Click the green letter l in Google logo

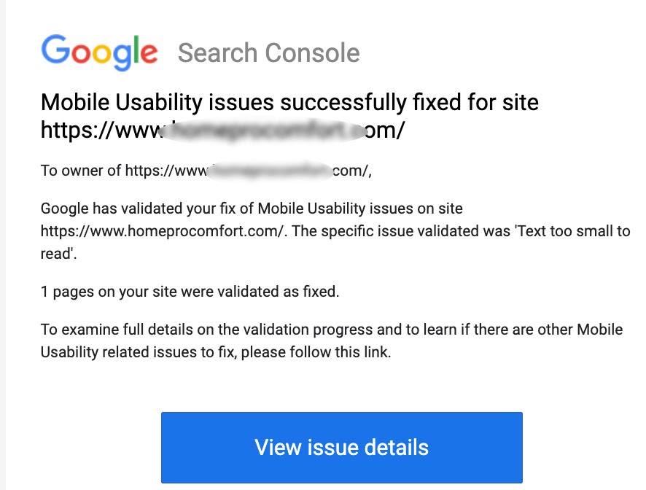click(135, 49)
